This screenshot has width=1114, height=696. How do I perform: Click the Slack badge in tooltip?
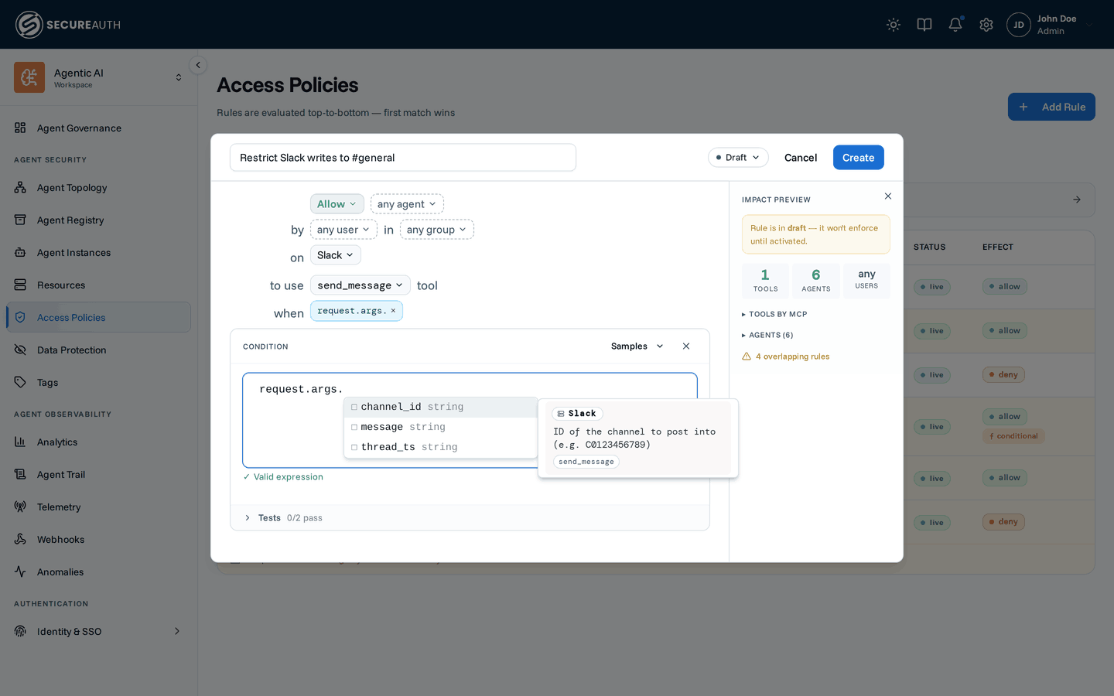577,414
